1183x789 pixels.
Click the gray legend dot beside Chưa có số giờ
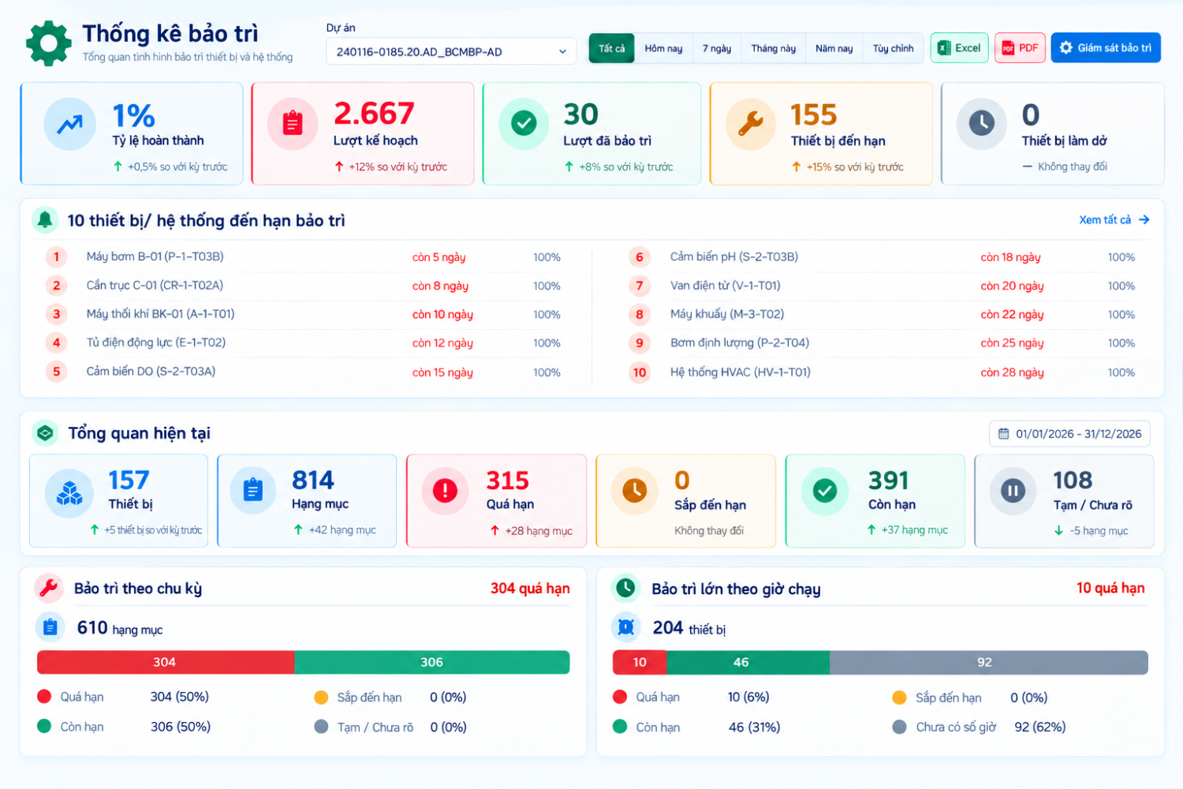pyautogui.click(x=899, y=727)
